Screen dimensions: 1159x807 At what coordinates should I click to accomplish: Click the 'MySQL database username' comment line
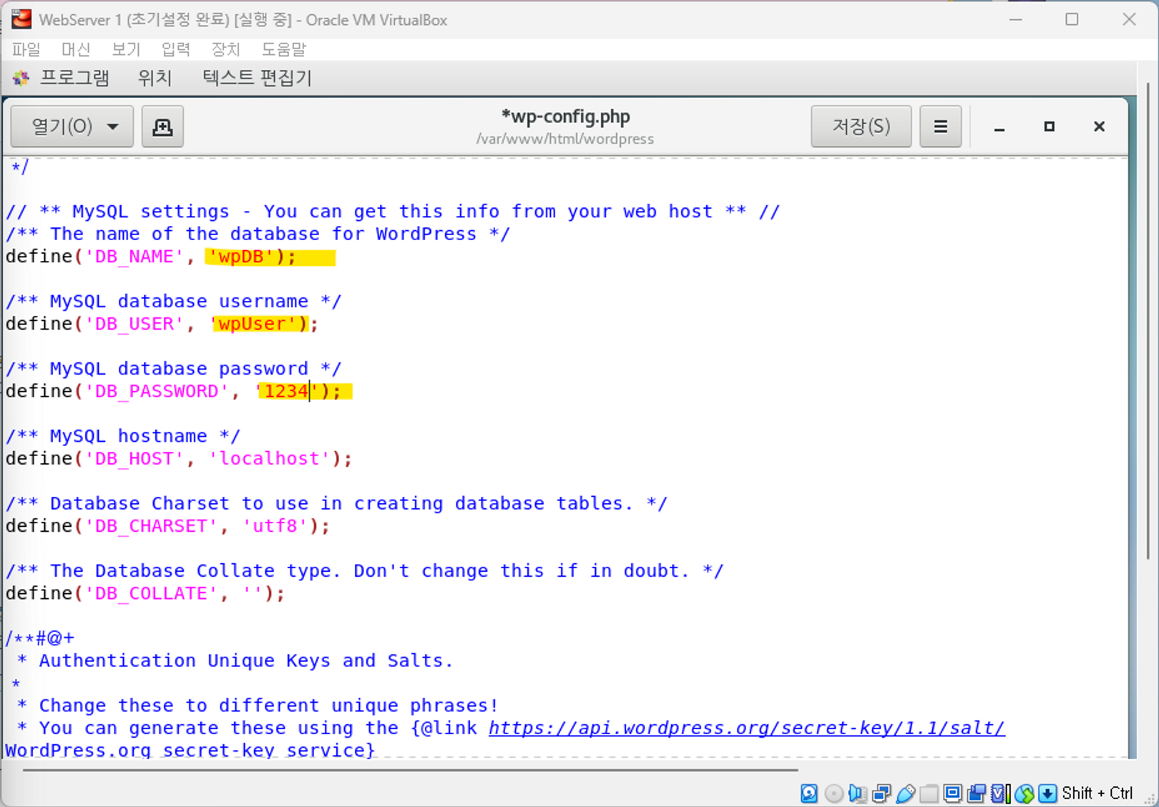tap(174, 301)
